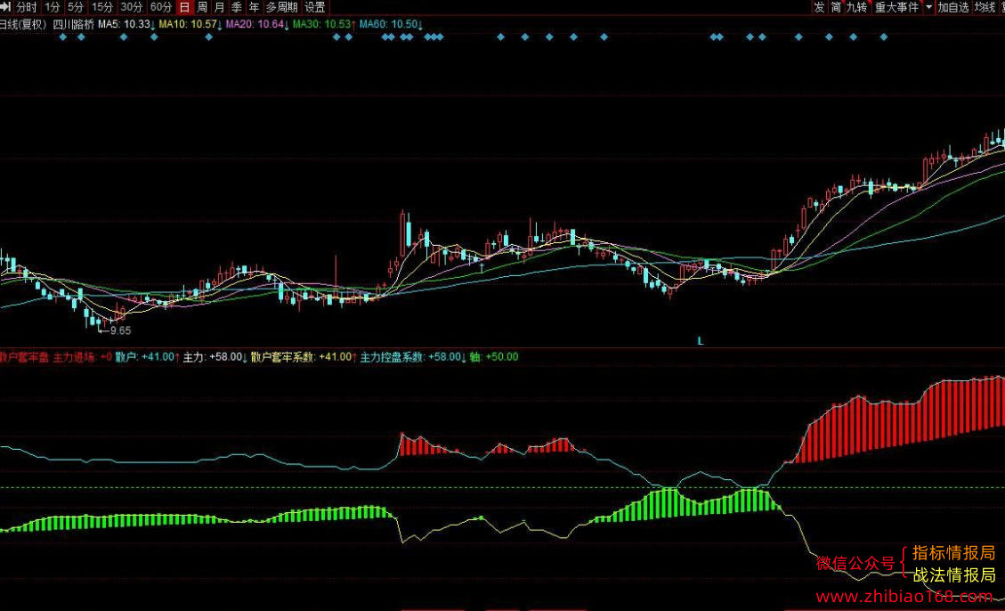Click the 散户: +41.00 value

[148, 357]
